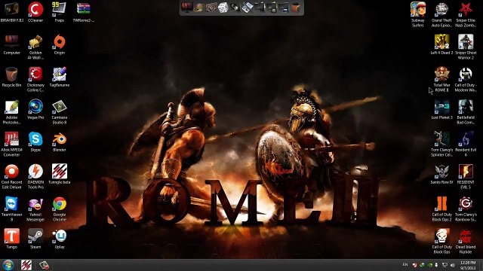The height and width of the screenshot is (271, 483).
Task: Launch Camtasia Studio 8
Action: tap(60, 111)
